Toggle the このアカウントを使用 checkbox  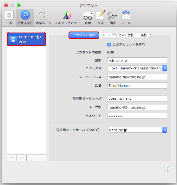tap(109, 45)
